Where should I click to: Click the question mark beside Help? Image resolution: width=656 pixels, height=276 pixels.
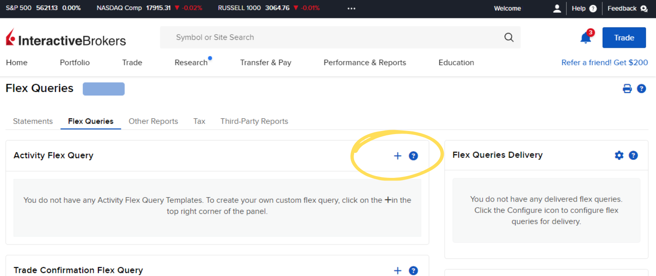pyautogui.click(x=593, y=8)
